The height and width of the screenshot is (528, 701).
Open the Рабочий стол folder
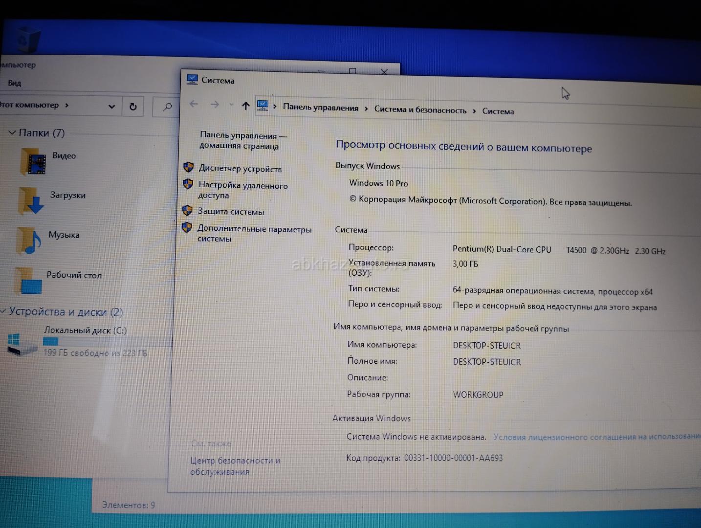pos(59,281)
